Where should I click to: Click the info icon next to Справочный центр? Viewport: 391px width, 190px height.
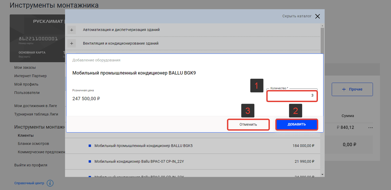click(x=50, y=183)
